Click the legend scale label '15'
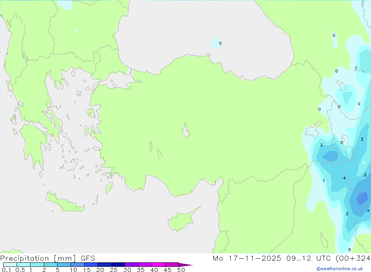Image resolution: width=371 pixels, height=272 pixels. tap(87, 270)
